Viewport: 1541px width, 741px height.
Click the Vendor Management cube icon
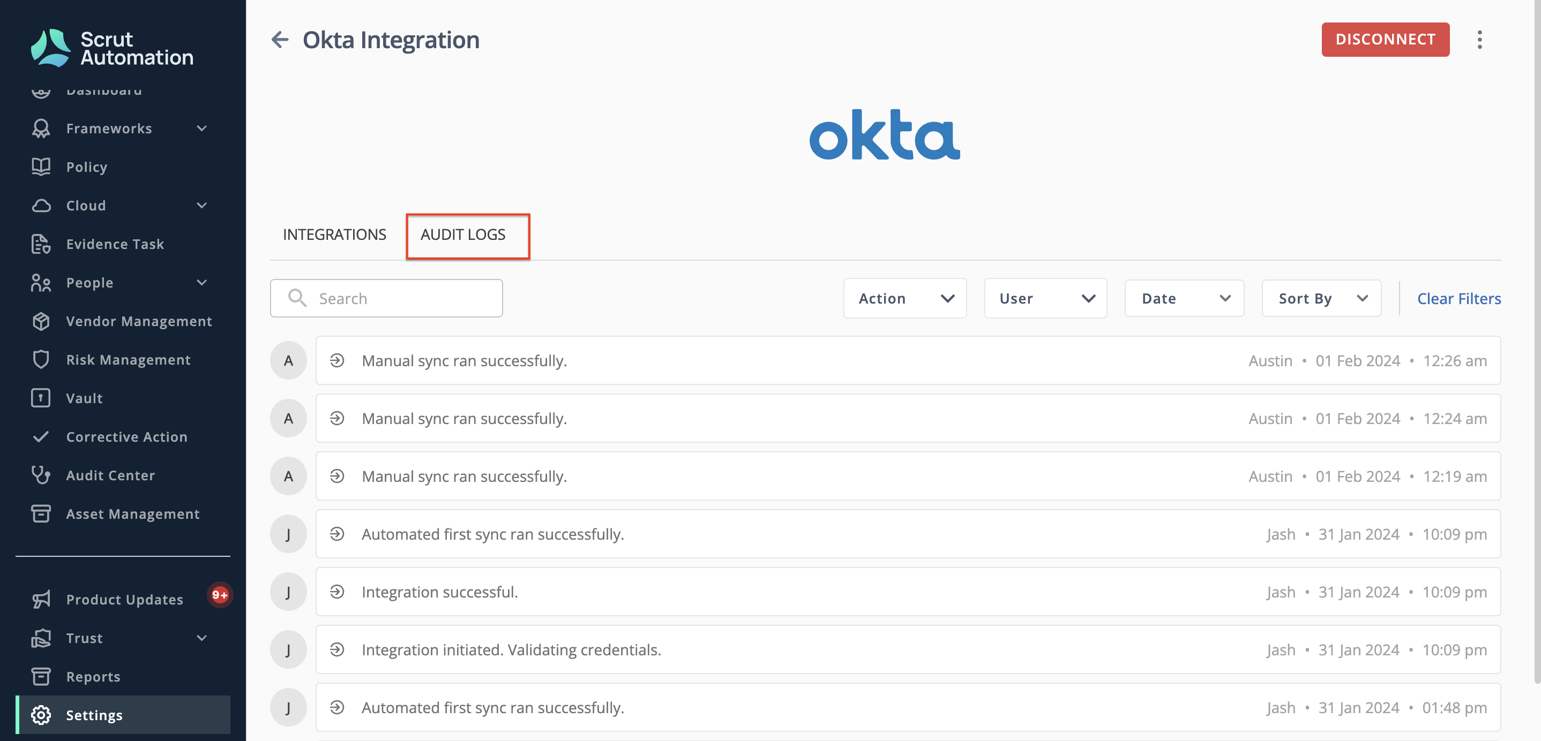pyautogui.click(x=41, y=321)
